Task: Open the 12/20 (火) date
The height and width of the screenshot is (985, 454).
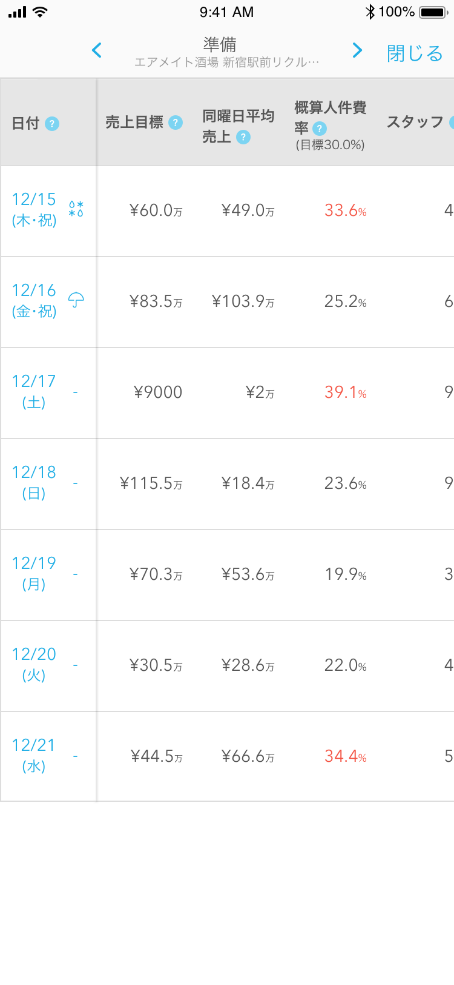Action: [x=34, y=664]
